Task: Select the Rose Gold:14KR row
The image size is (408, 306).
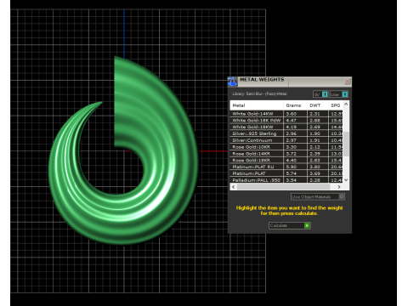Action: (x=286, y=154)
